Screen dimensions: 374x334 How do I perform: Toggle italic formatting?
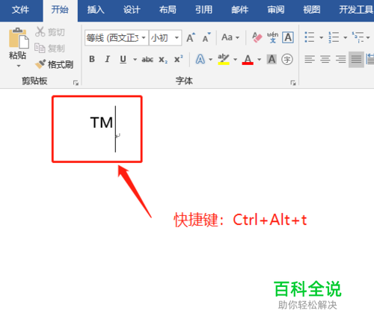click(108, 59)
